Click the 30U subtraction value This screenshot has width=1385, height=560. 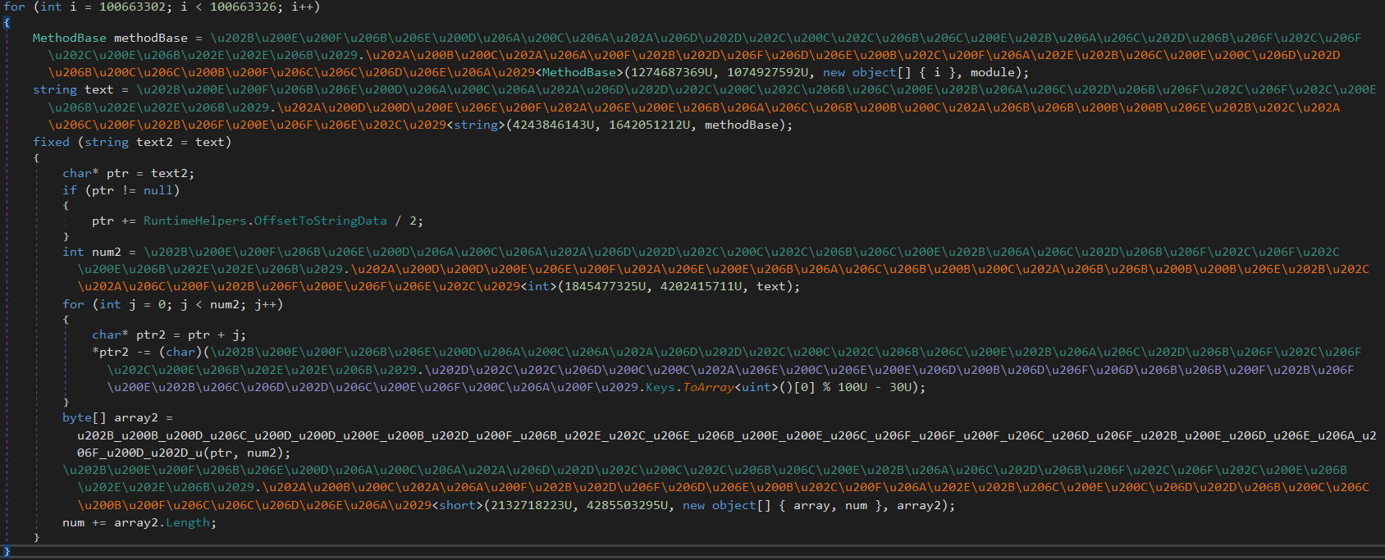(x=900, y=387)
